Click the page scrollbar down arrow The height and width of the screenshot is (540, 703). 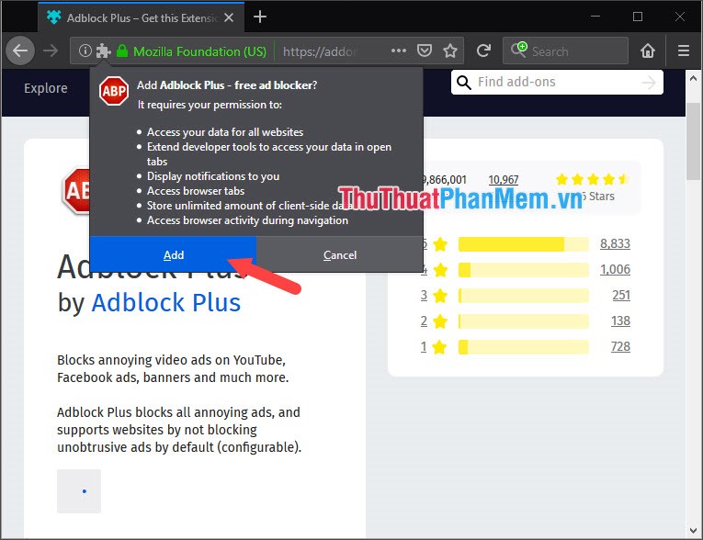tap(693, 531)
